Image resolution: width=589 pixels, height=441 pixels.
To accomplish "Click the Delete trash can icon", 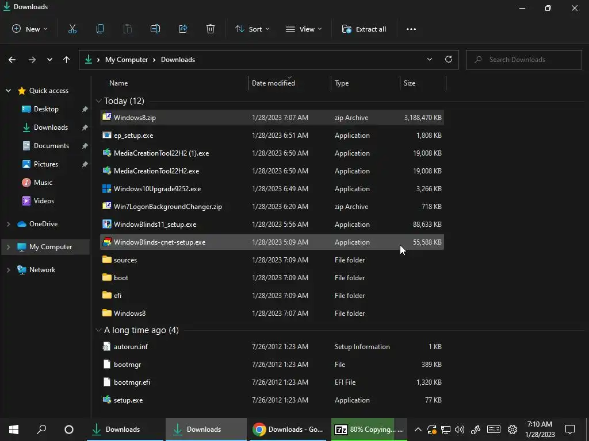I will (211, 29).
